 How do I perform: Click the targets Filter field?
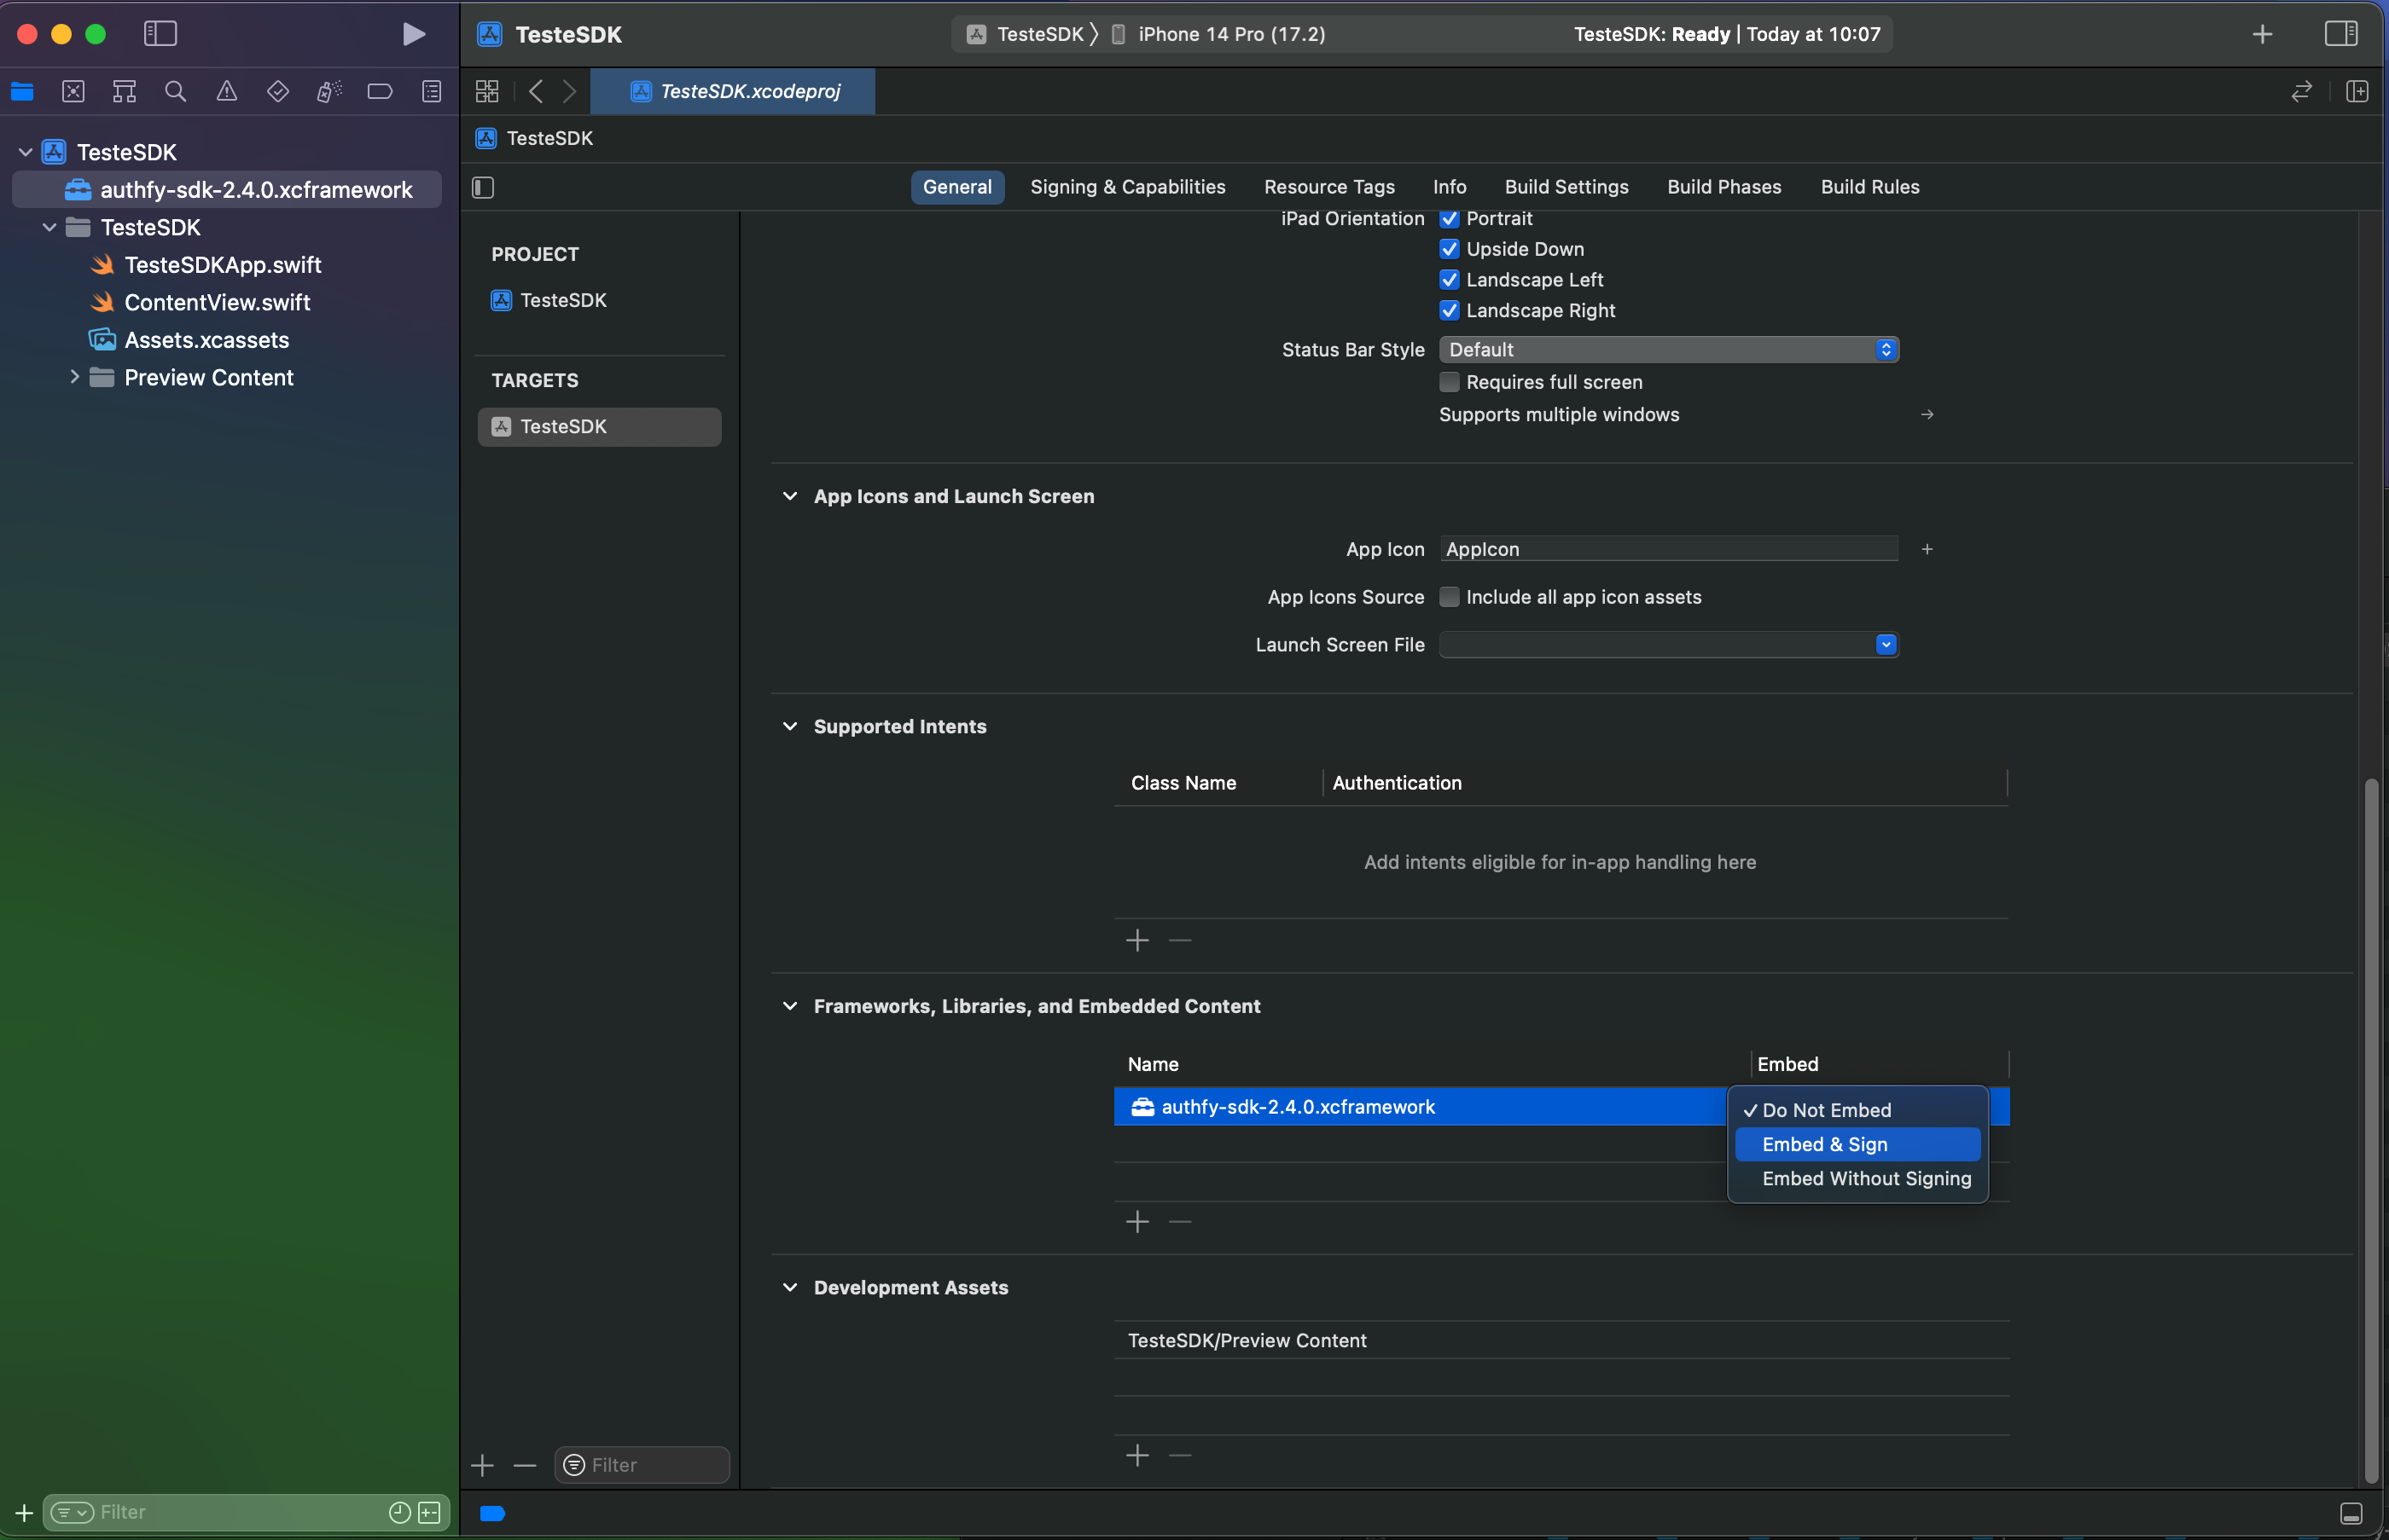[642, 1465]
